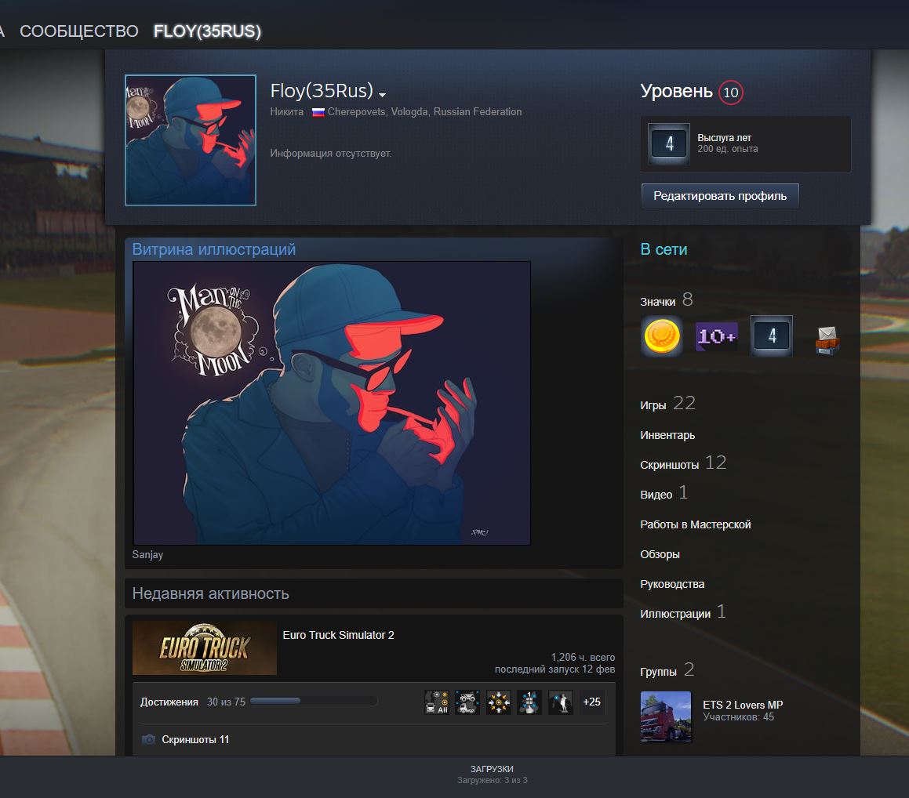Open the first Euro Truck achievement icon
The image size is (909, 798).
click(437, 702)
